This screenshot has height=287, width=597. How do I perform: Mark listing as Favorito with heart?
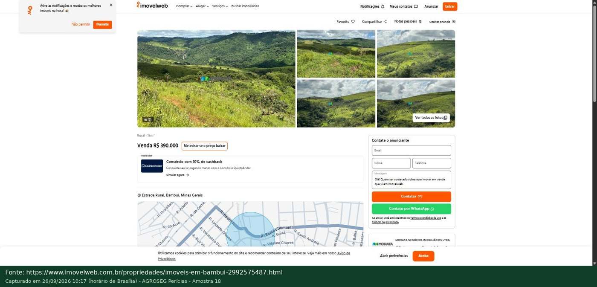click(345, 22)
